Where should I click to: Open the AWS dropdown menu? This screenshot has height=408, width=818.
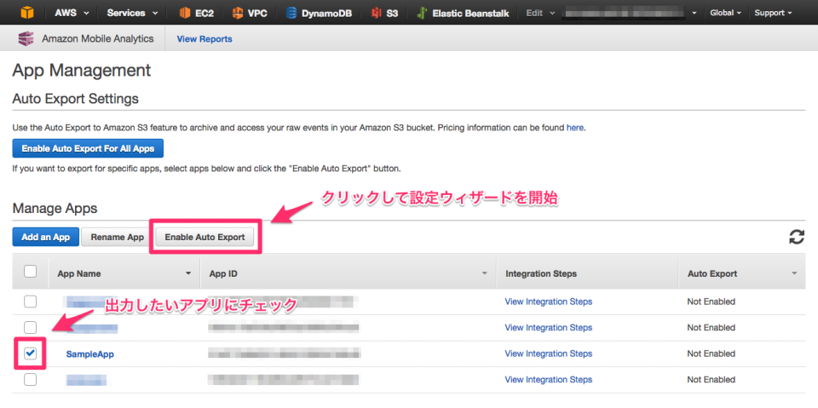[x=72, y=13]
